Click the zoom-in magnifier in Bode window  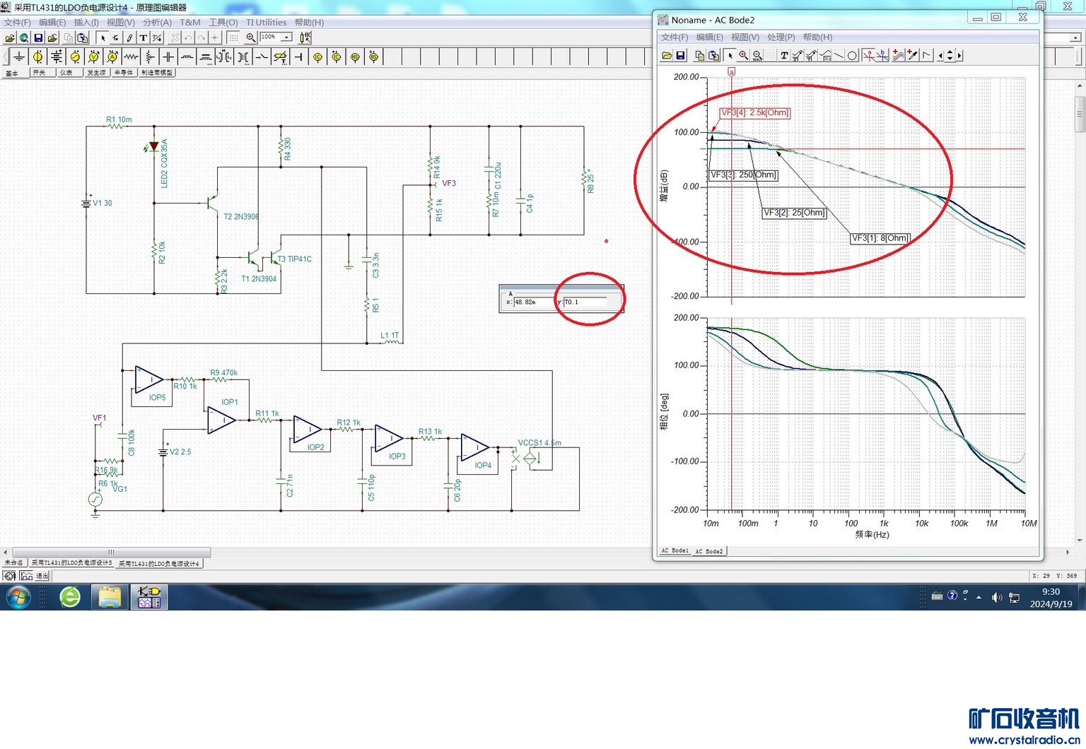[x=745, y=55]
